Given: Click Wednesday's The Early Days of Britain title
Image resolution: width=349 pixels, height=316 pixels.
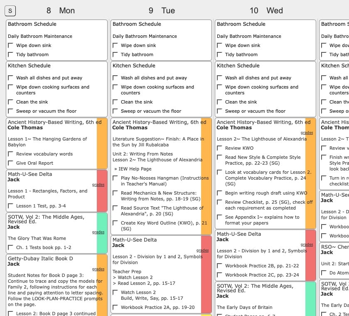Looking at the screenshot, I should click(x=245, y=307).
